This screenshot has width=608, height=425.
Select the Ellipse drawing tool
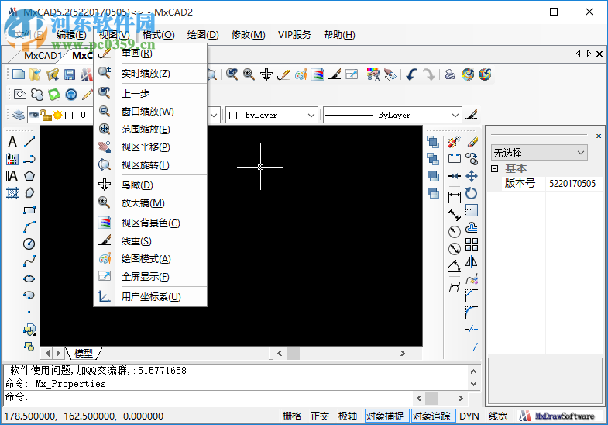(x=29, y=278)
